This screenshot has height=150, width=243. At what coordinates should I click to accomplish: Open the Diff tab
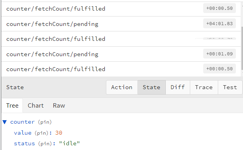click(x=178, y=87)
